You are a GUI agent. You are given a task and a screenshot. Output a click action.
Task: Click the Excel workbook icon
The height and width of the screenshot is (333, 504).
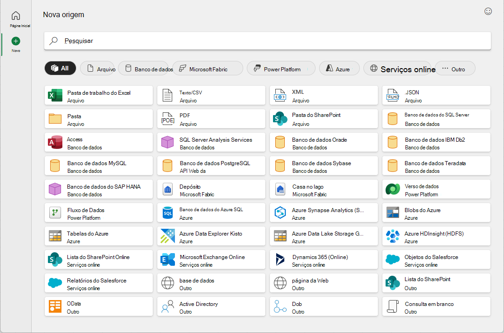55,95
